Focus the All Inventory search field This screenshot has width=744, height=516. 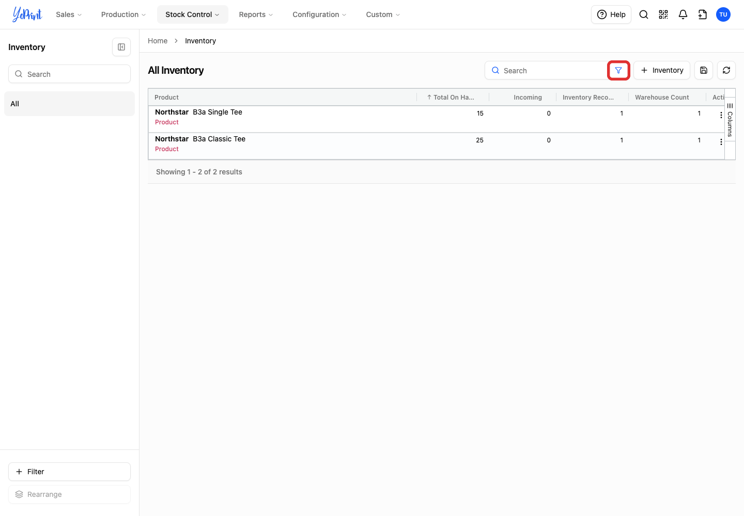click(546, 70)
